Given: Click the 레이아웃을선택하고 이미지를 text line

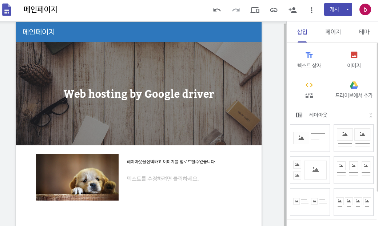Looking at the screenshot, I should point(171,162).
